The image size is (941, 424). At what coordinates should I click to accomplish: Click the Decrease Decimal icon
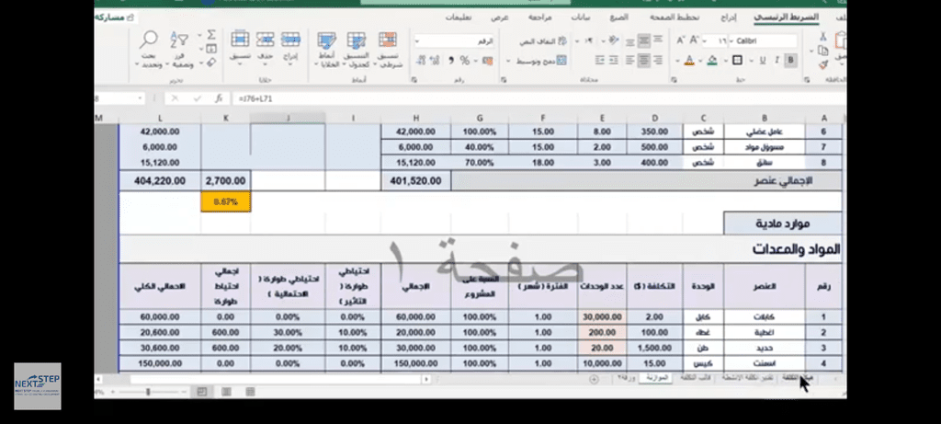419,61
